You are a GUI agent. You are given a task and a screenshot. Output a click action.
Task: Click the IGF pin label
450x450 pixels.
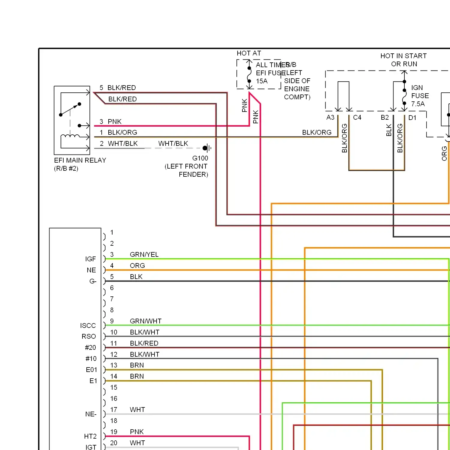point(91,259)
